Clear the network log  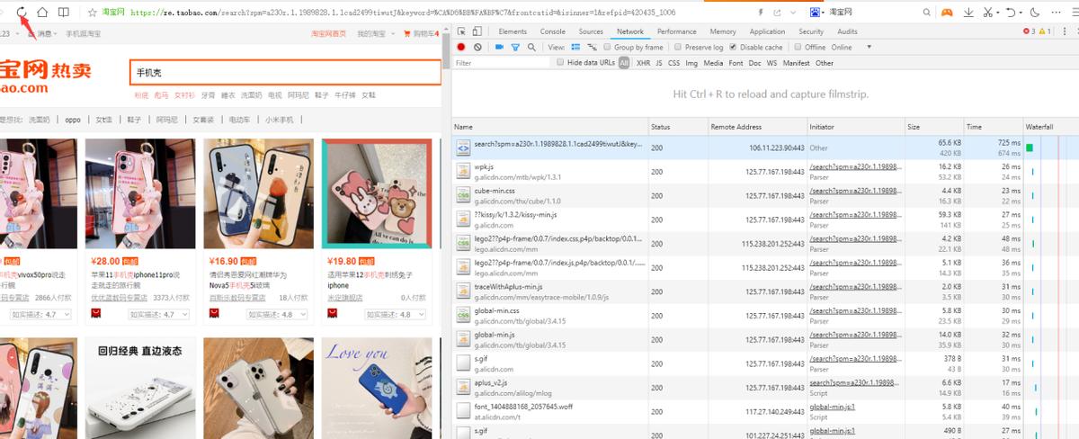click(x=477, y=47)
